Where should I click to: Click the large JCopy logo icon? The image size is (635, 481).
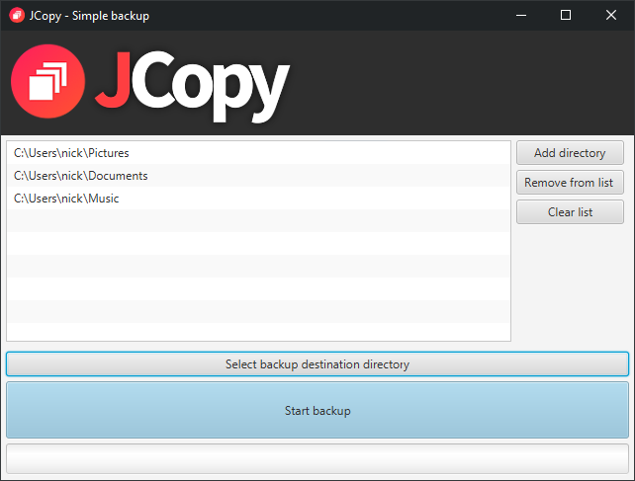coord(48,81)
